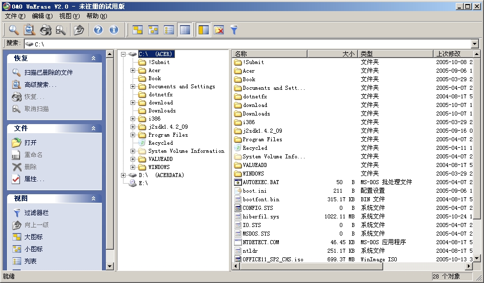Expand the download folder tree node
484x283 pixels.
[133, 102]
